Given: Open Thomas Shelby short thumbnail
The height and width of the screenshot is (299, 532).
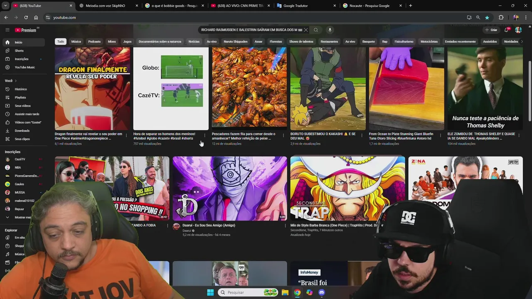Looking at the screenshot, I should pyautogui.click(x=485, y=88).
